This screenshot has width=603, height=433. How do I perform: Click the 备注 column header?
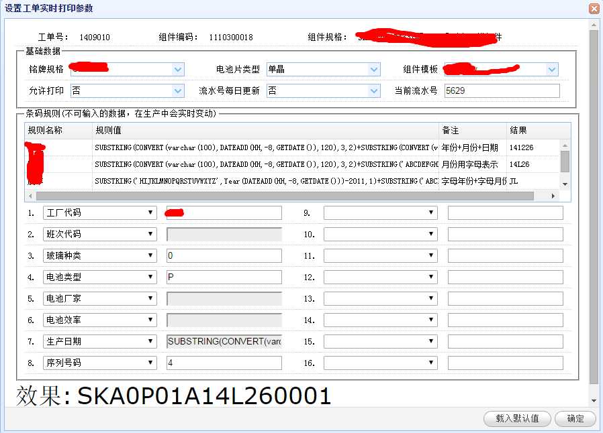[x=473, y=131]
